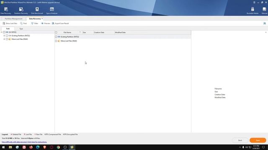Open the Windows Start menu

pos(3,147)
